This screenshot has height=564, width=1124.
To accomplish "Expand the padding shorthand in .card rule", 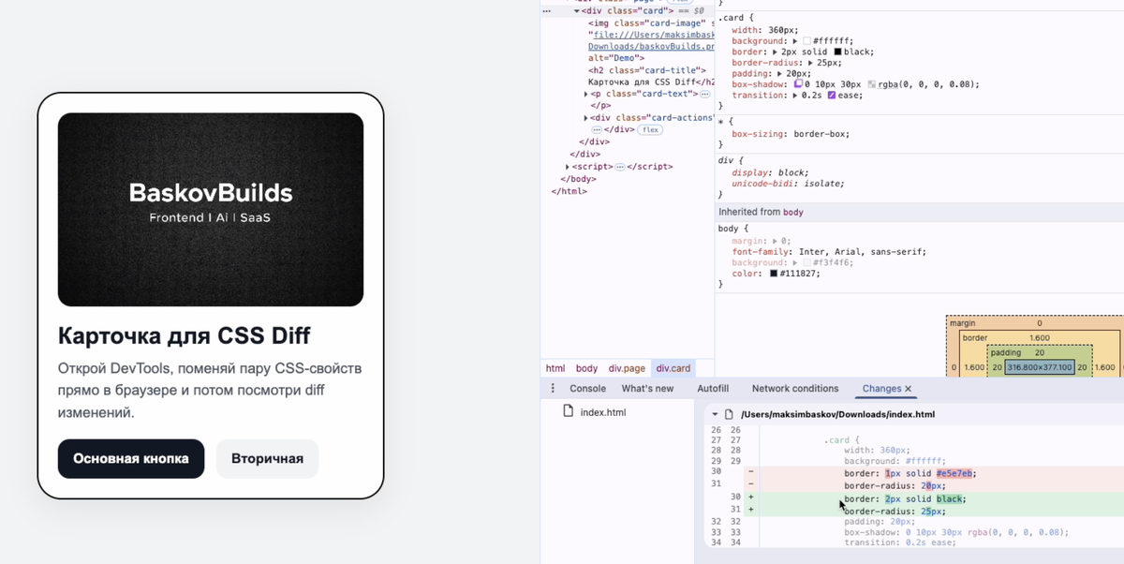I will 779,73.
